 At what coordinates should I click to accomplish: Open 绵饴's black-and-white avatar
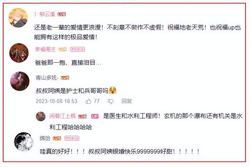(24, 142)
